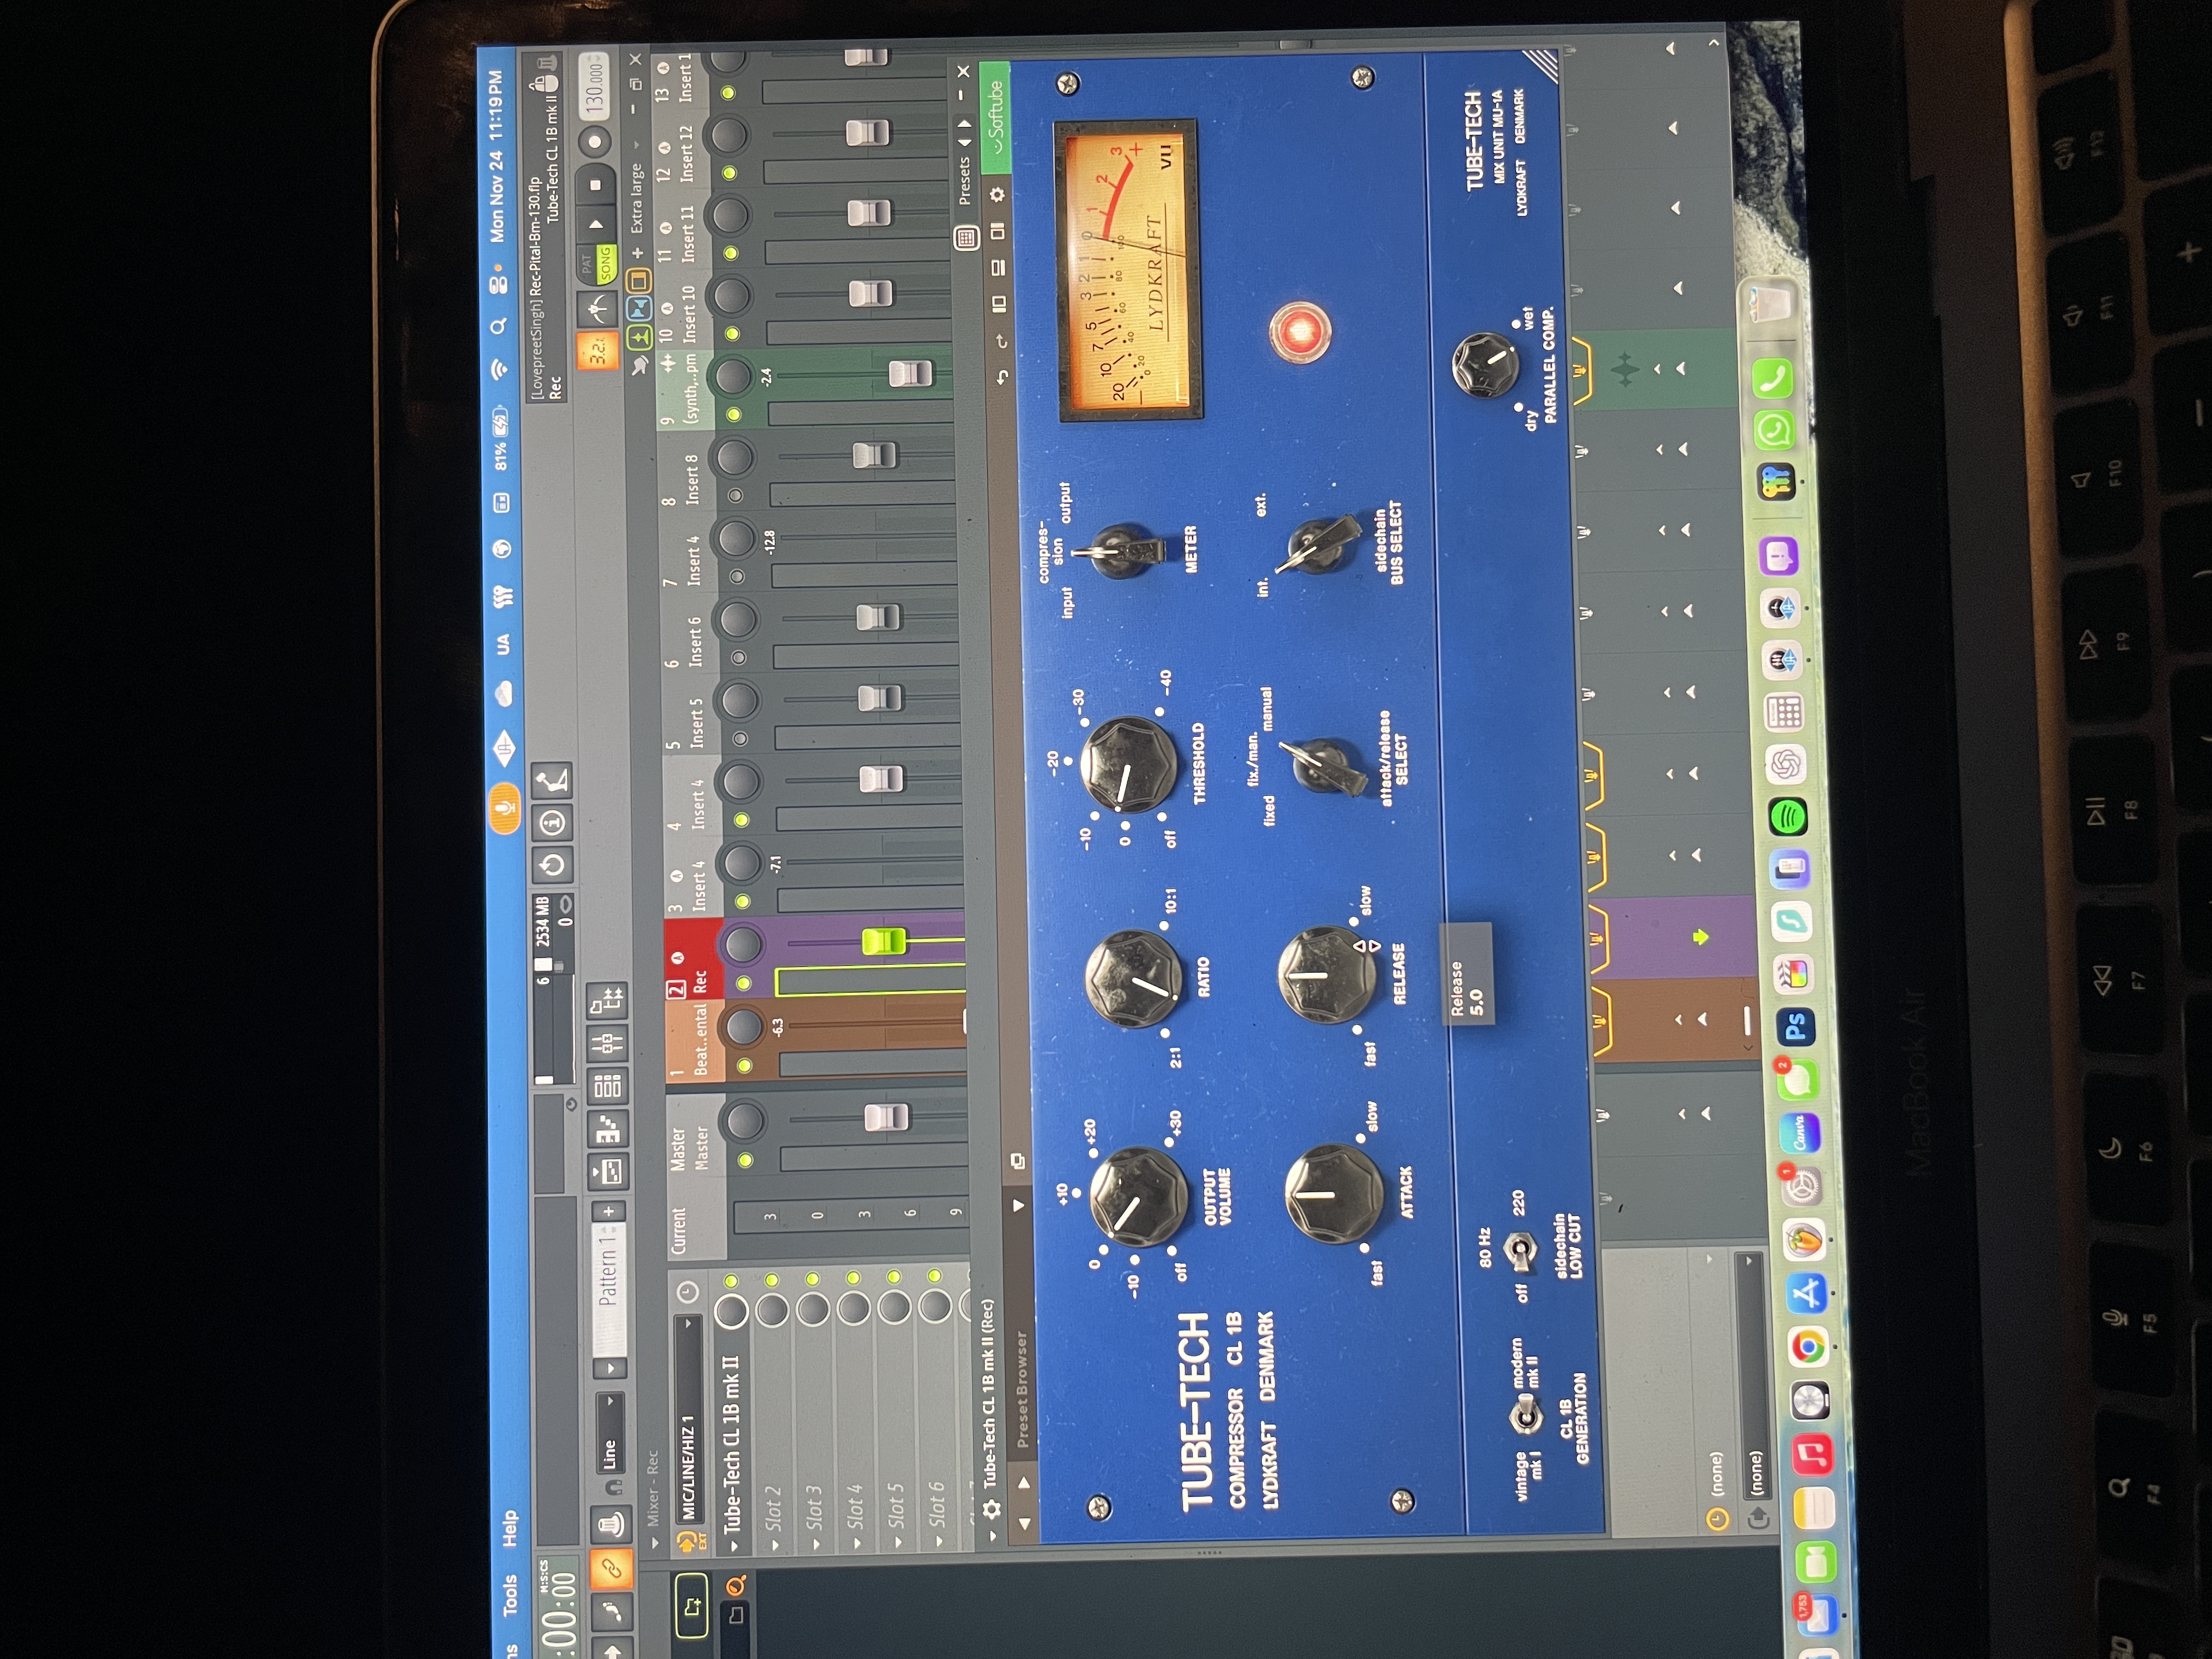The image size is (2212, 1659).
Task: Flip the attack/release SELECT switch
Action: 1324,766
